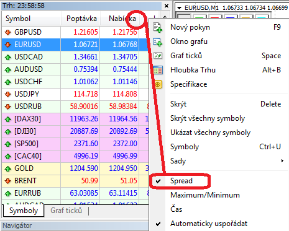Viewport: 289px width, 231px height.
Task: Choose Skrýt menu entry
Action: tap(178, 104)
